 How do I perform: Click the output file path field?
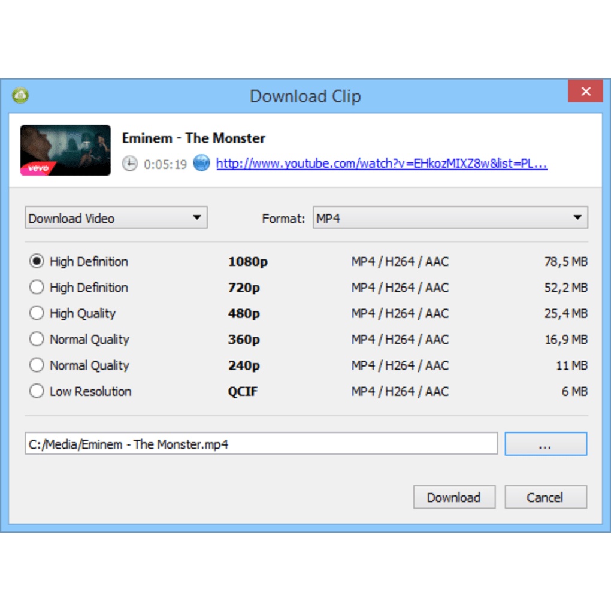[261, 444]
